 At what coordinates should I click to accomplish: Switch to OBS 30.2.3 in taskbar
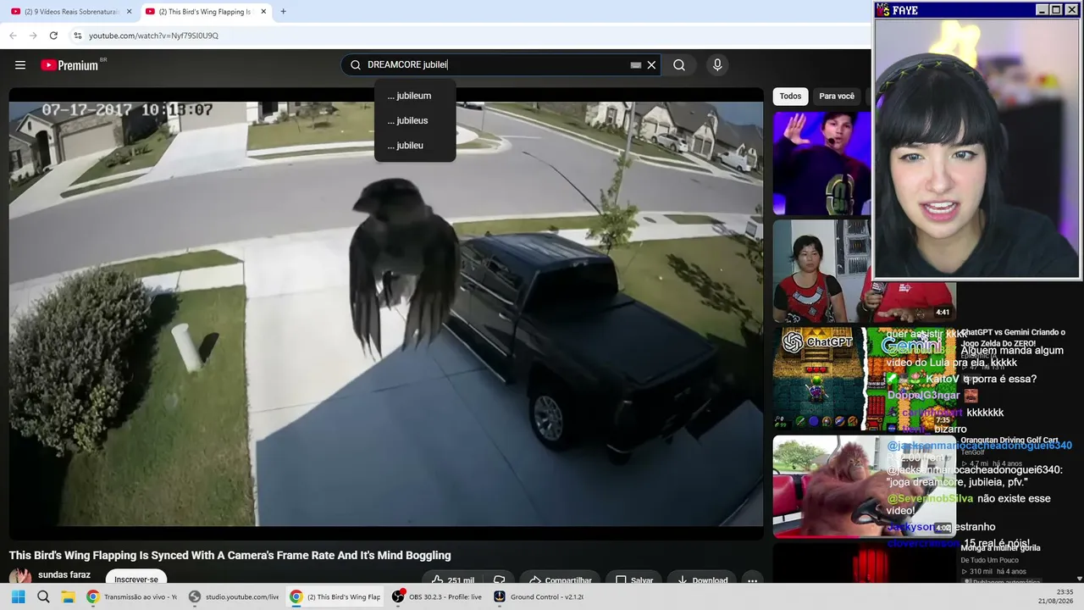(437, 596)
